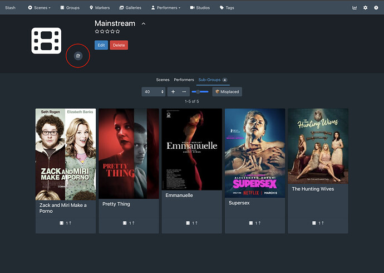Open the settings gear icon

[x=365, y=8]
